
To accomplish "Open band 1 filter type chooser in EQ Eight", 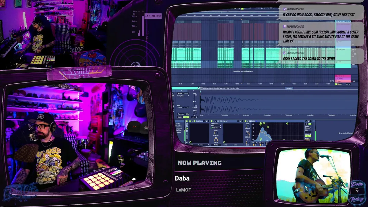I will [254, 143].
